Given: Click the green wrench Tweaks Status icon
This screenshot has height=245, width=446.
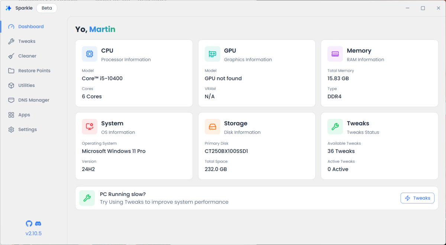Looking at the screenshot, I should pos(335,127).
